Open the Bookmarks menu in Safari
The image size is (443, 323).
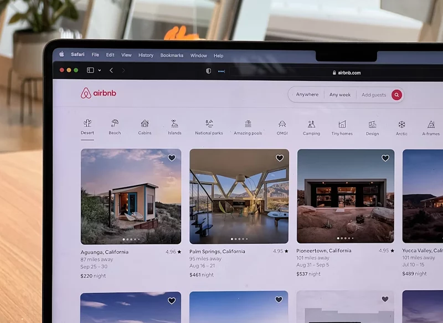click(172, 55)
